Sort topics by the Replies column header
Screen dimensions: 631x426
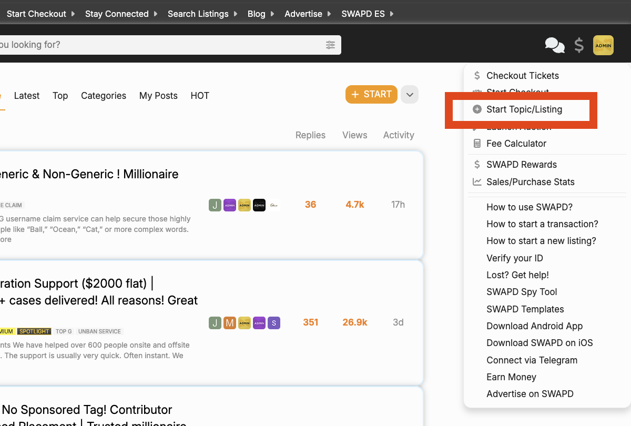tap(310, 135)
